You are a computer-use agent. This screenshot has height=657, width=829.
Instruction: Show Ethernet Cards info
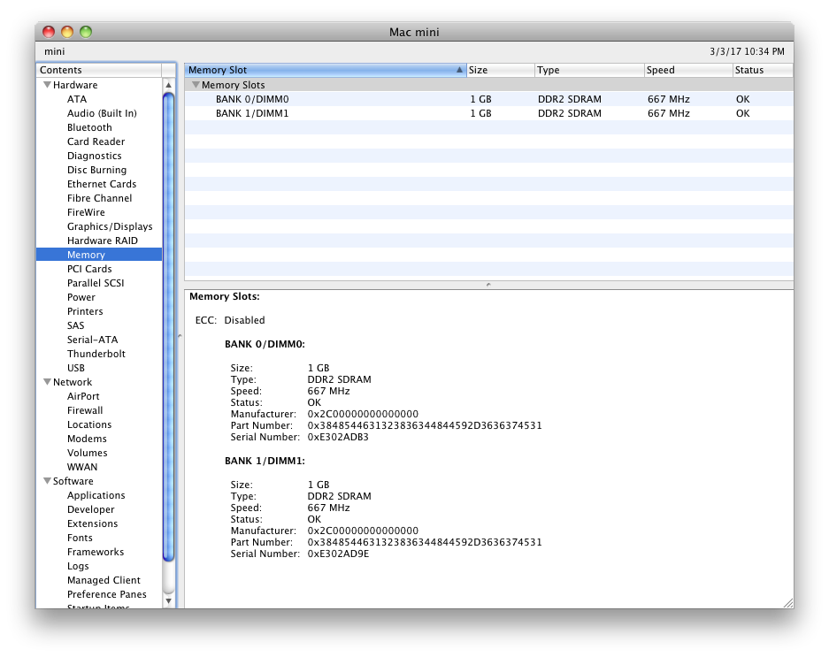click(x=102, y=184)
